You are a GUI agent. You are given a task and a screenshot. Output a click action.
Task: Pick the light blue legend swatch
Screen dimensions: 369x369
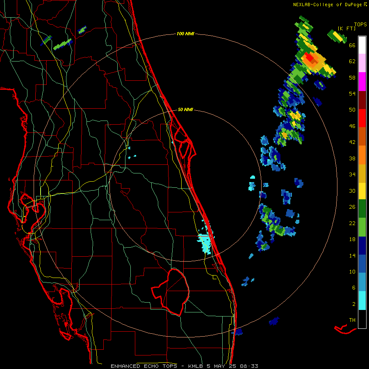[x=362, y=282]
